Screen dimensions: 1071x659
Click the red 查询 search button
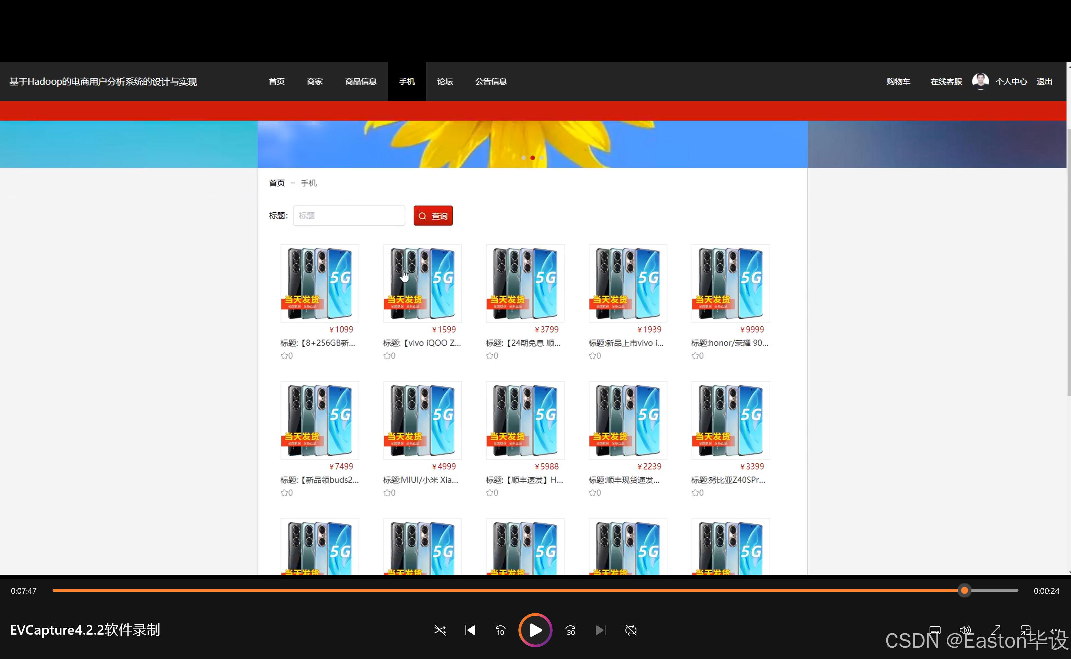(433, 216)
